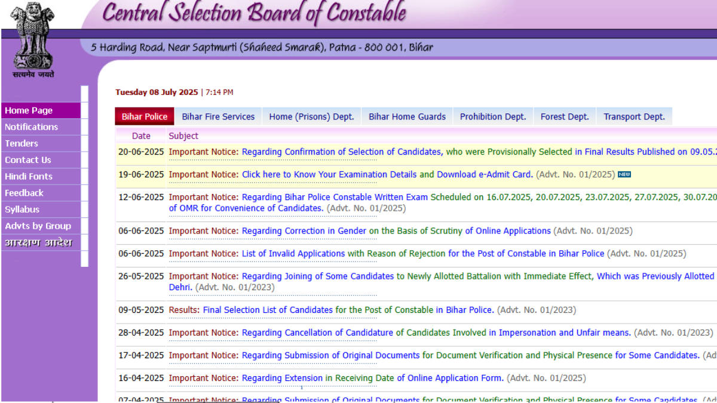
Task: Open the Feedback sidebar item
Action: click(40, 193)
